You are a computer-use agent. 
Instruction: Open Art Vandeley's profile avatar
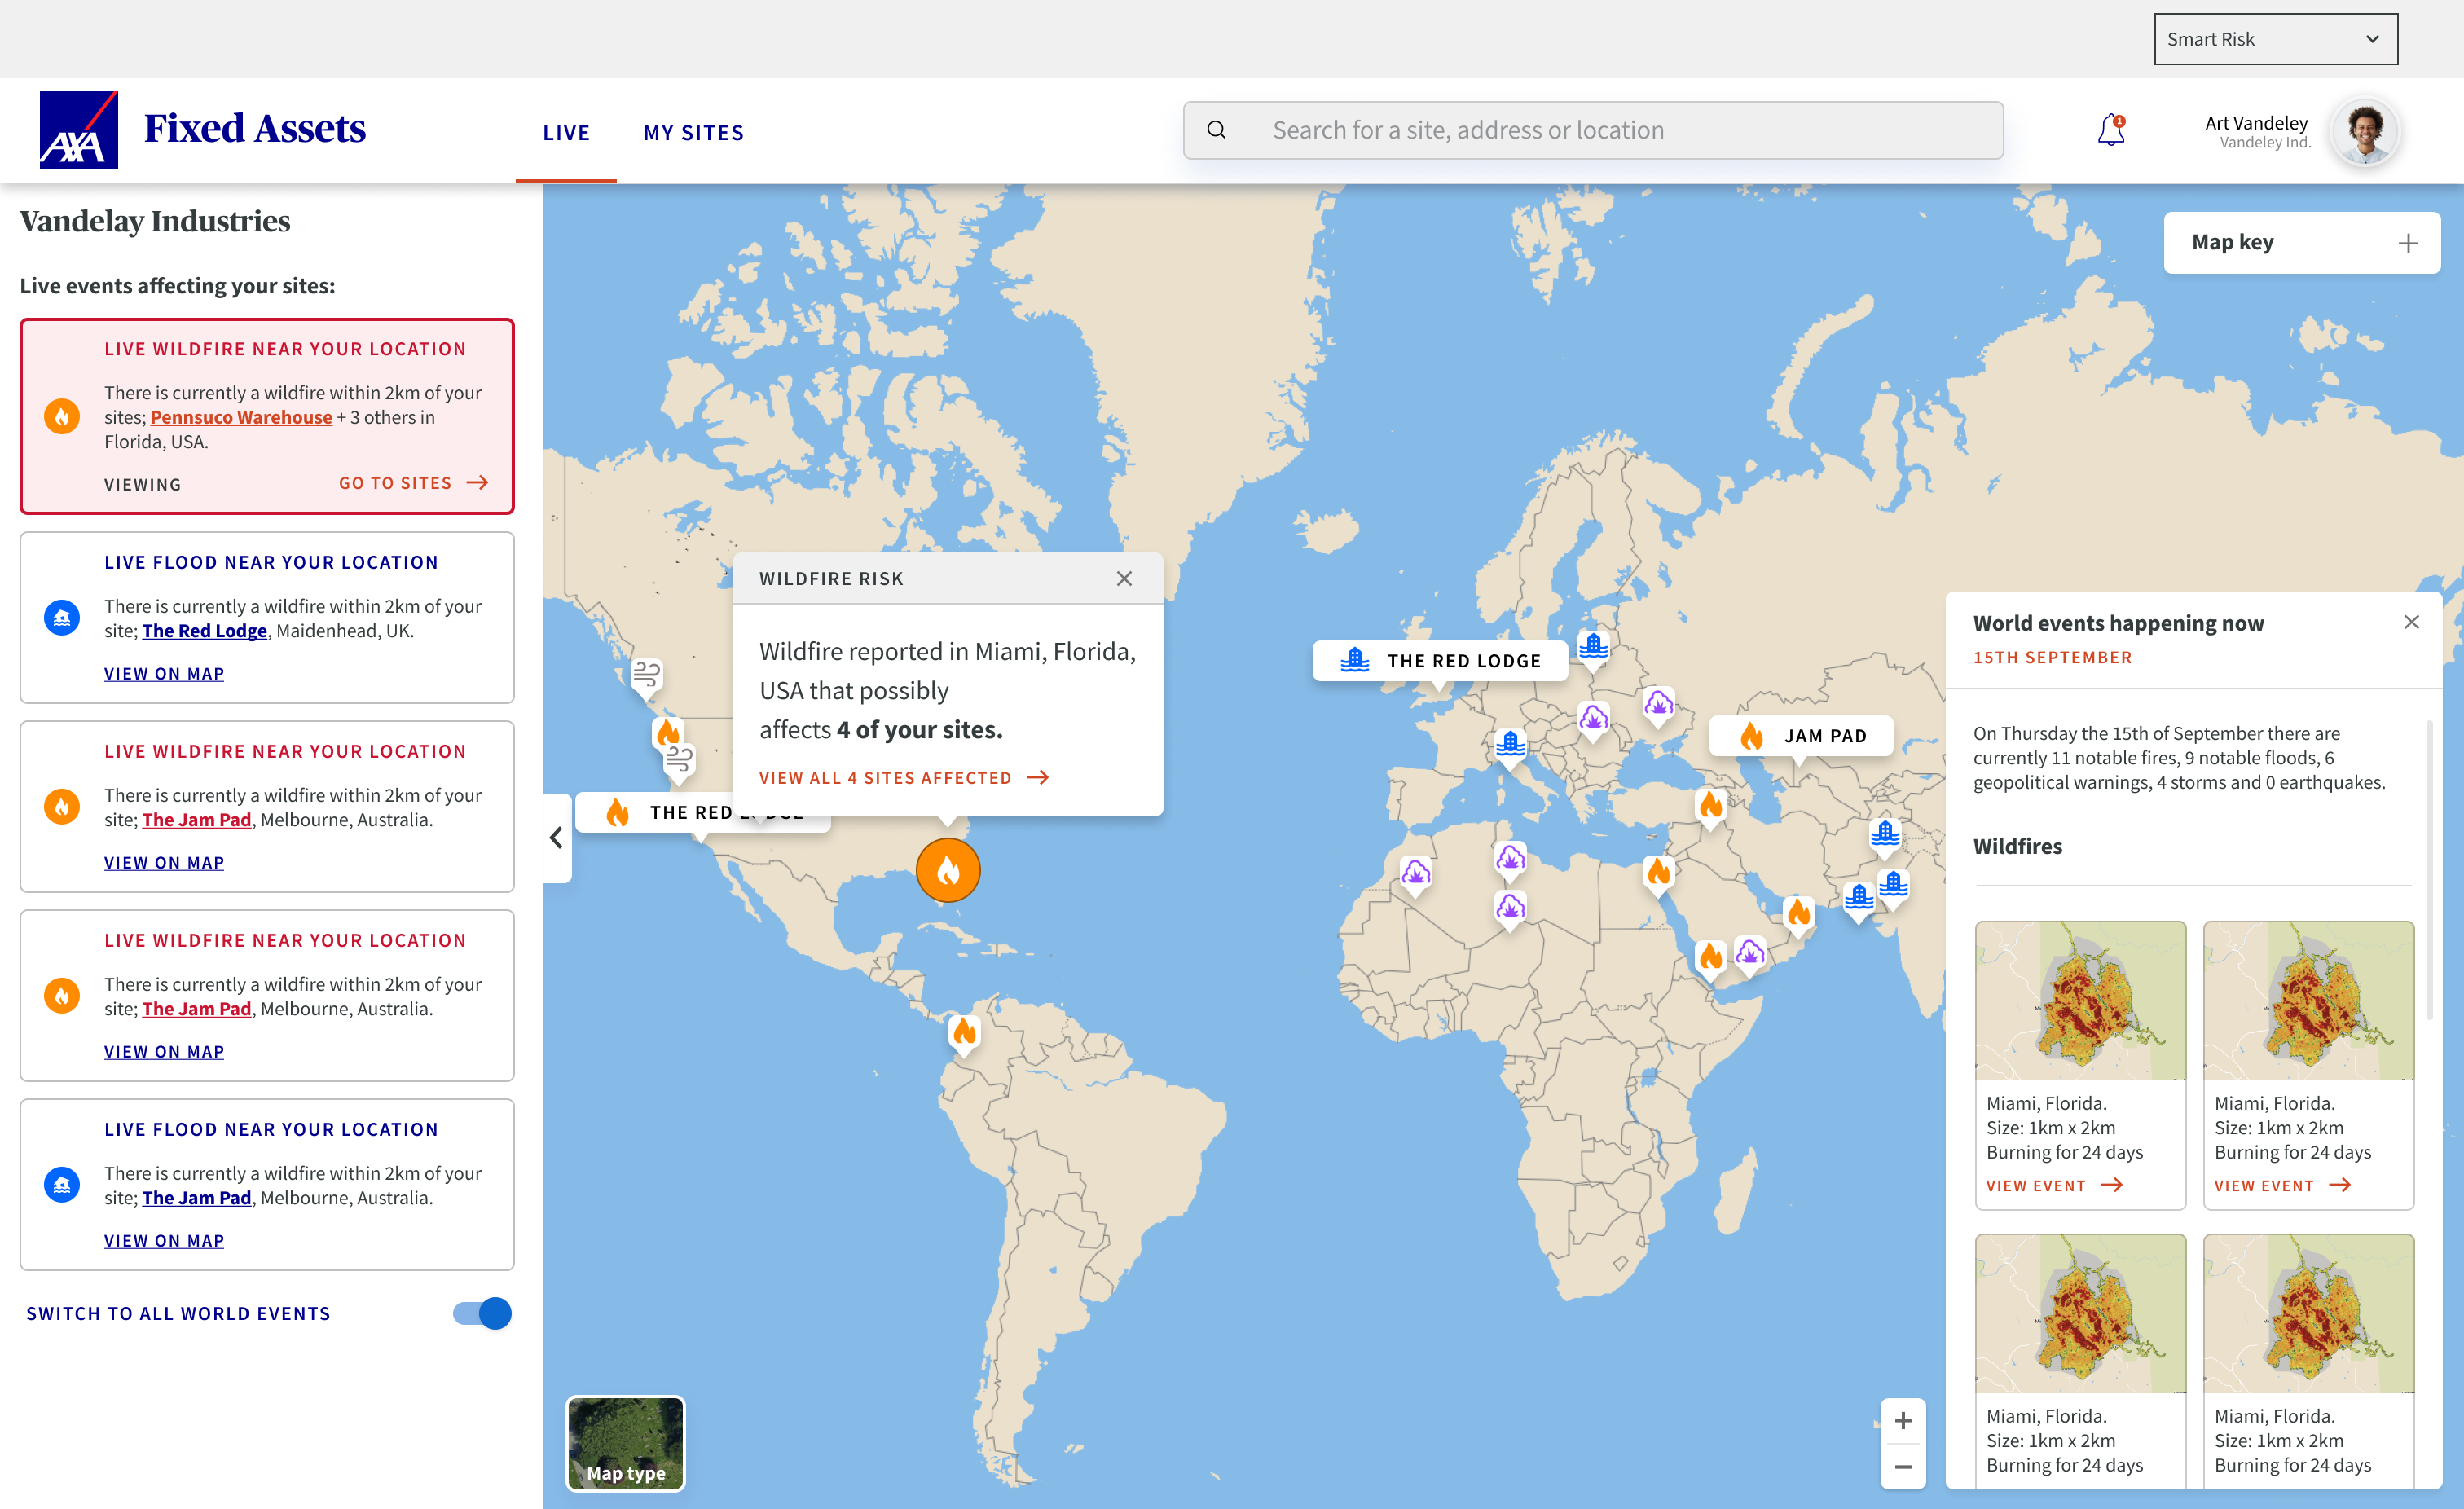point(2365,131)
